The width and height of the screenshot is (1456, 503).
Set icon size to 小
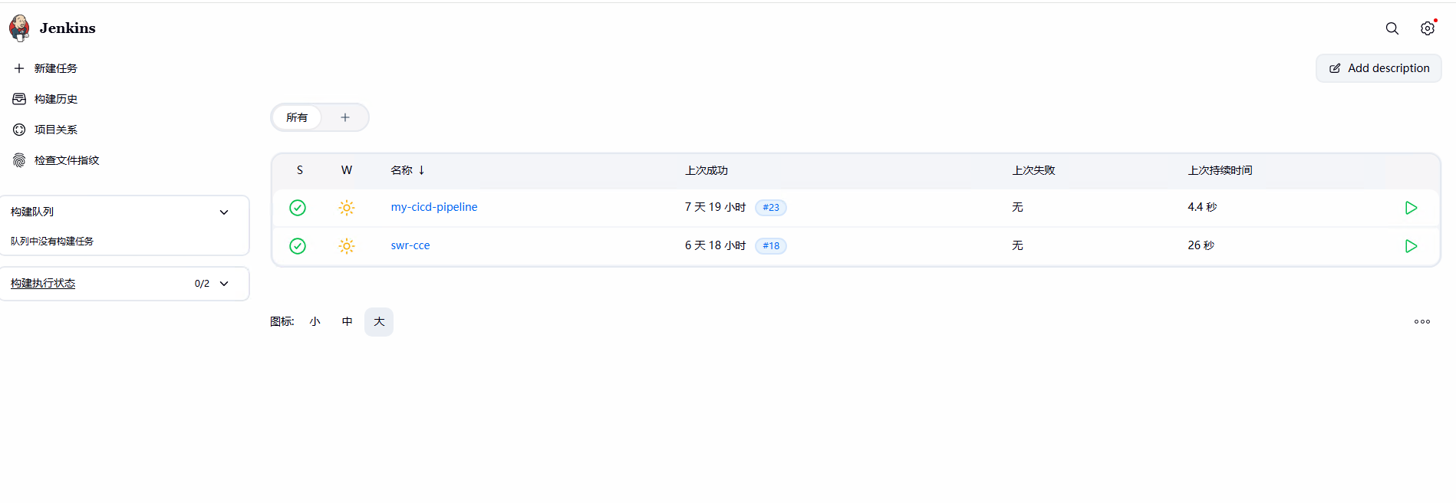point(315,322)
